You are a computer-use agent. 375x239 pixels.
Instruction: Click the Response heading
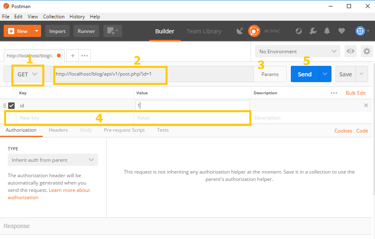tap(17, 226)
